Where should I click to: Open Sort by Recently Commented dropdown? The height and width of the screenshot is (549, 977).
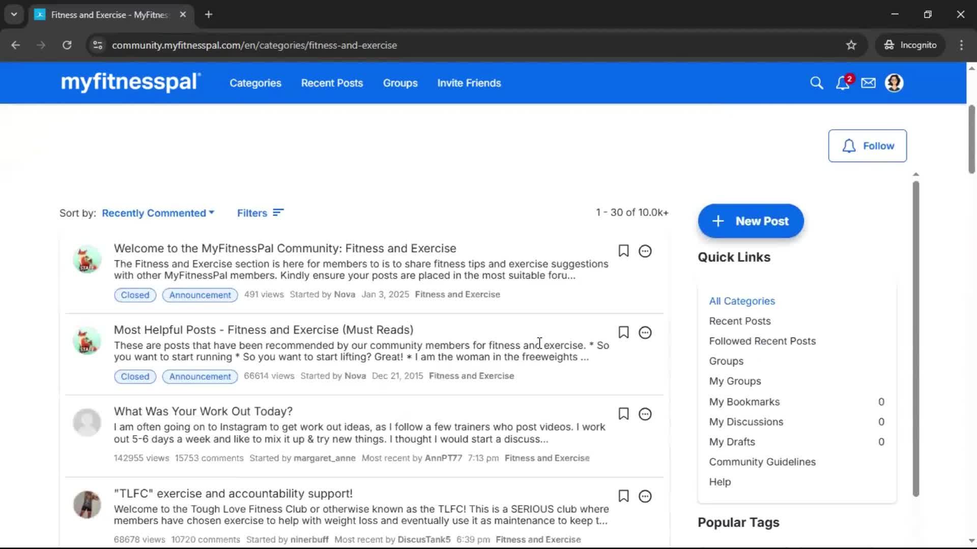click(x=158, y=213)
